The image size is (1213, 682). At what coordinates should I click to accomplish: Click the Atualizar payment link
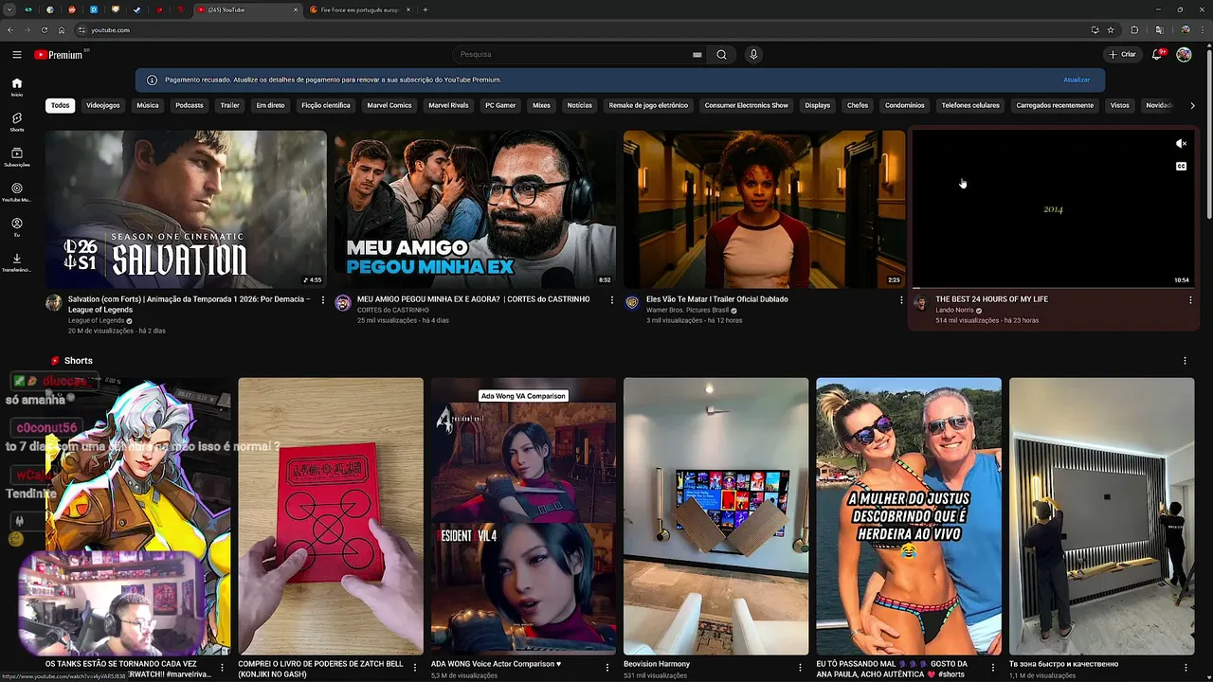click(1077, 80)
